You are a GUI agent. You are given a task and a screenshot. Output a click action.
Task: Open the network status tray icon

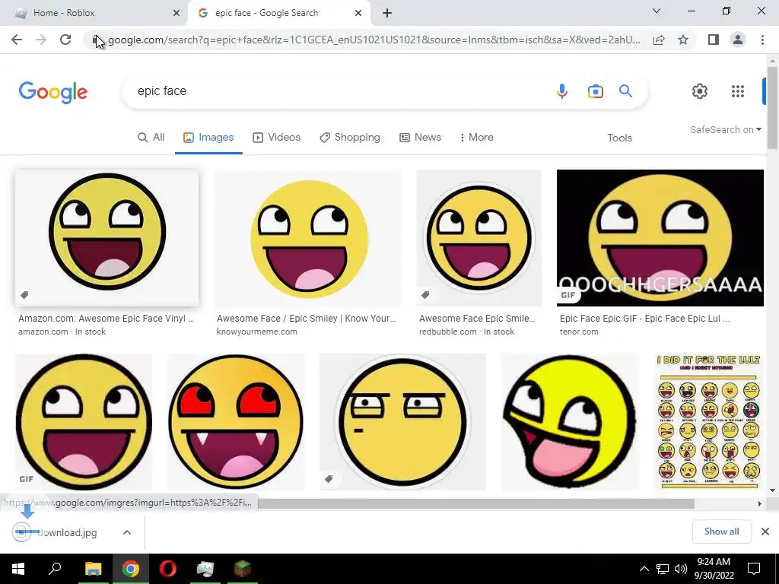663,569
